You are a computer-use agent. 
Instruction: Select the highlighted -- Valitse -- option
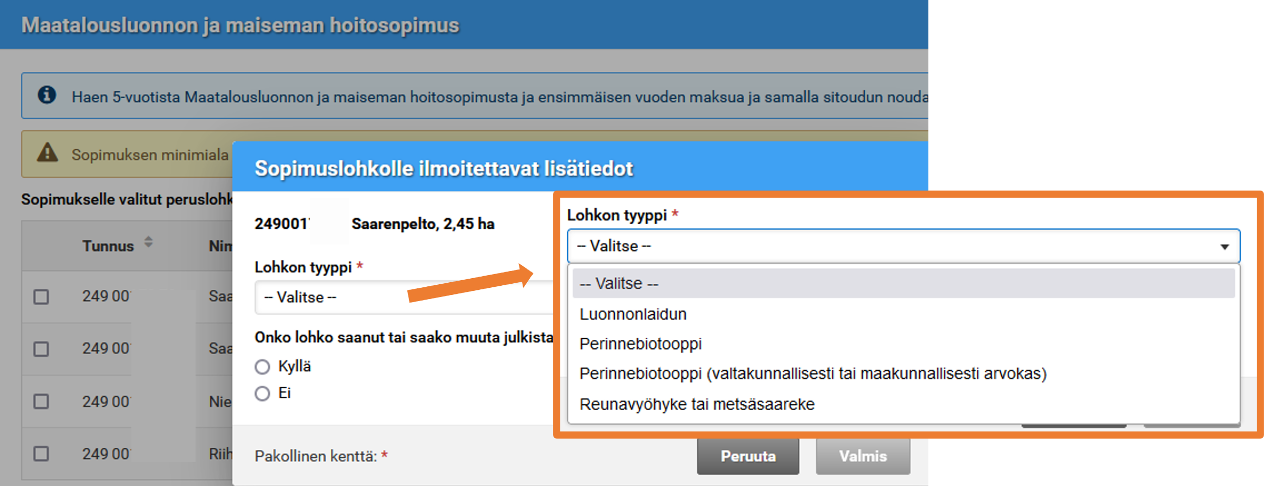click(x=619, y=283)
